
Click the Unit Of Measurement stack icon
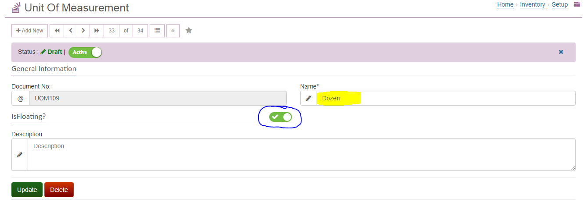click(x=16, y=7)
